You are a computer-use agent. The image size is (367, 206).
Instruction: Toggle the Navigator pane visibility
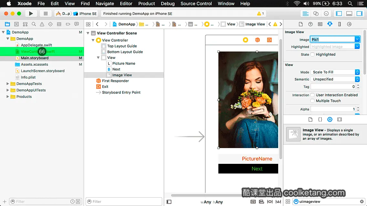click(339, 14)
